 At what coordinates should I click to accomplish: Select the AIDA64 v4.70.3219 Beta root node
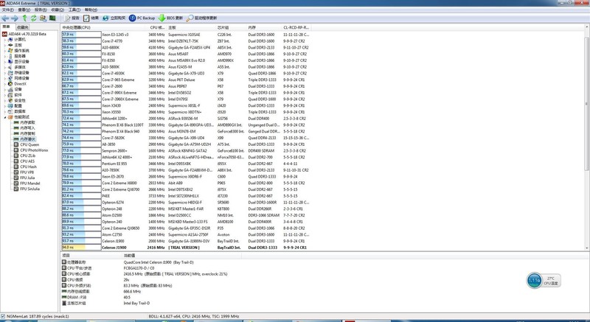pos(24,34)
